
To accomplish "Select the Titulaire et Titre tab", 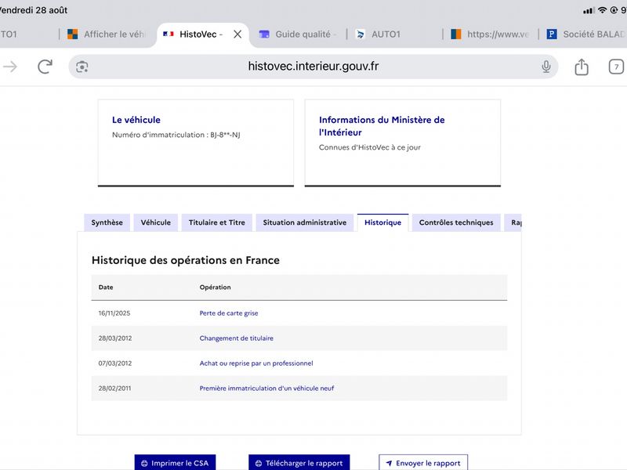I will pos(217,222).
